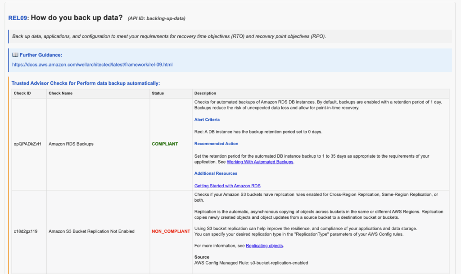Click check ID c18d2gz119

26,231
